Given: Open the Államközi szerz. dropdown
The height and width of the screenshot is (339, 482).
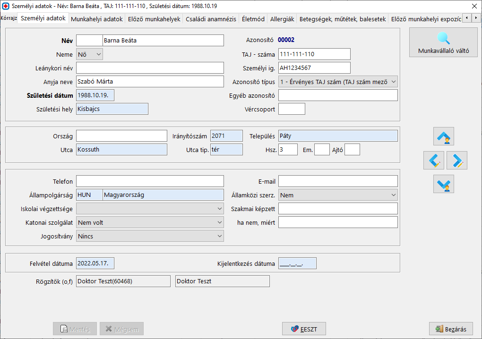Looking at the screenshot, I should pyautogui.click(x=338, y=195).
